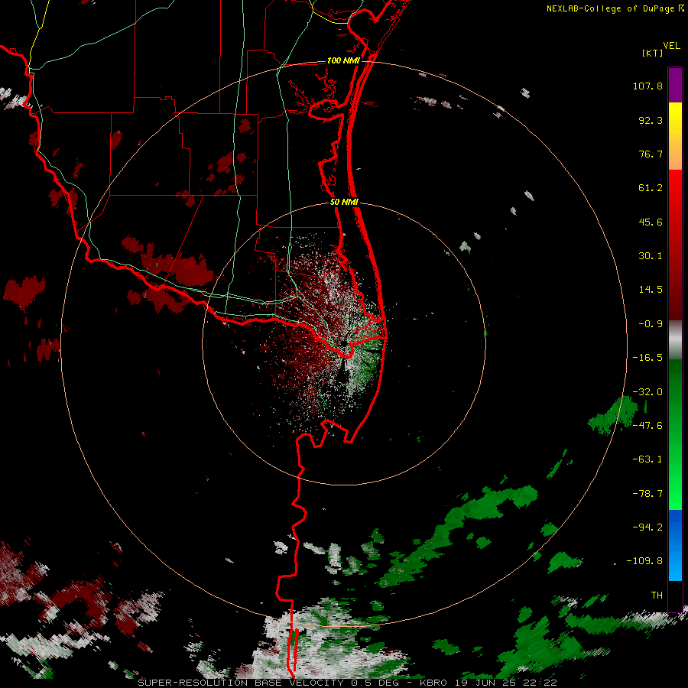The image size is (688, 688).
Task: Click the TH legend label
Action: [657, 596]
